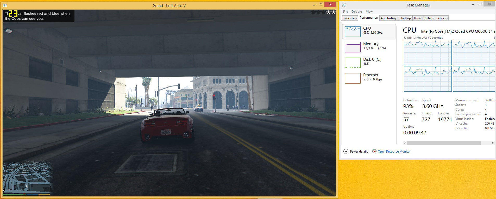Switch to the Services tab

pyautogui.click(x=442, y=18)
